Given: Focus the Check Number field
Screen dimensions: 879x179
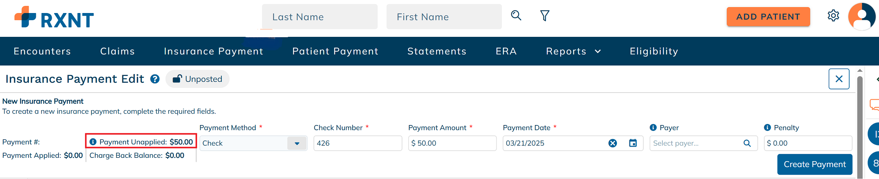Looking at the screenshot, I should [x=358, y=143].
